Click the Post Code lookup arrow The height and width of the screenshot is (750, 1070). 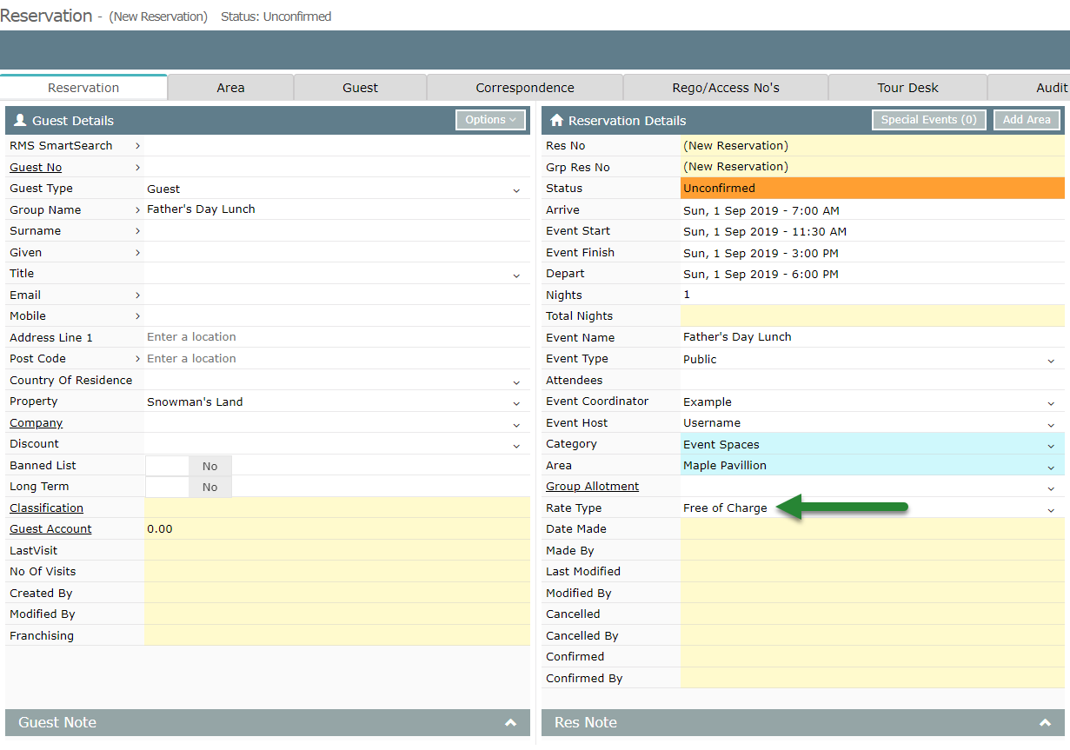point(137,359)
